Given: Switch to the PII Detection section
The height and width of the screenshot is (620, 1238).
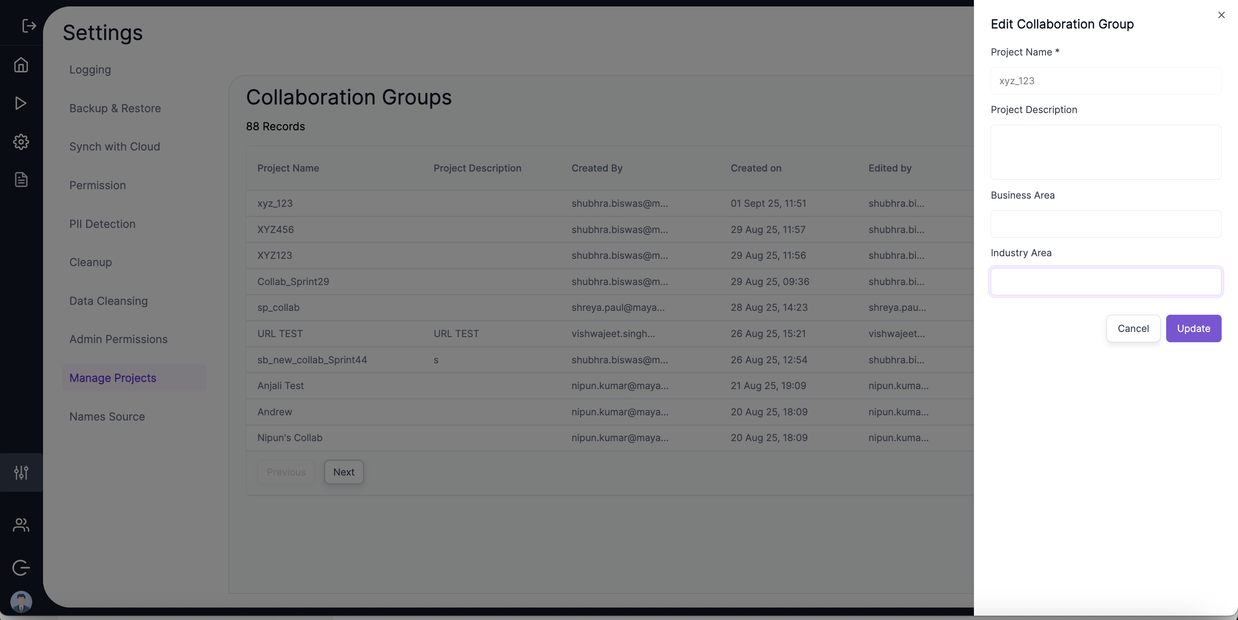Looking at the screenshot, I should click(x=102, y=224).
